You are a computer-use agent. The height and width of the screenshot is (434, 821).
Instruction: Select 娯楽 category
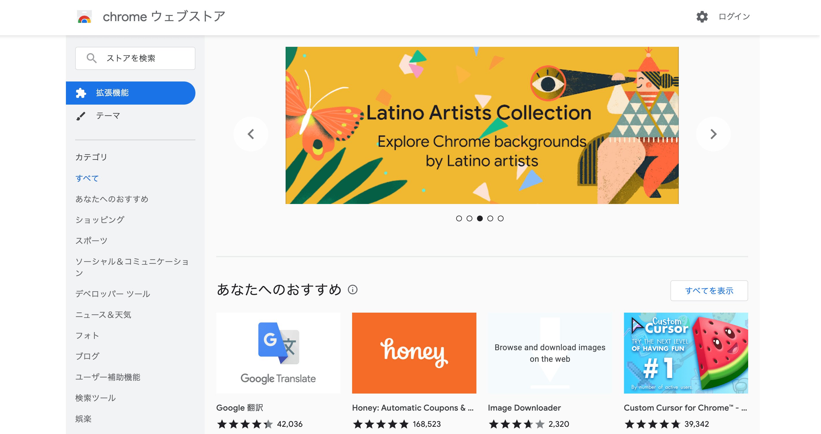pos(83,419)
